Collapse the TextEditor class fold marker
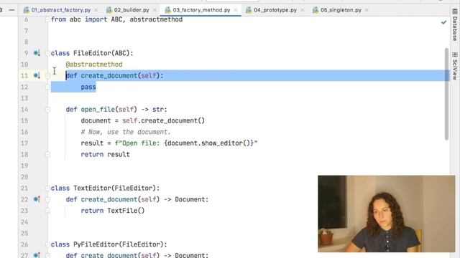 (x=47, y=188)
